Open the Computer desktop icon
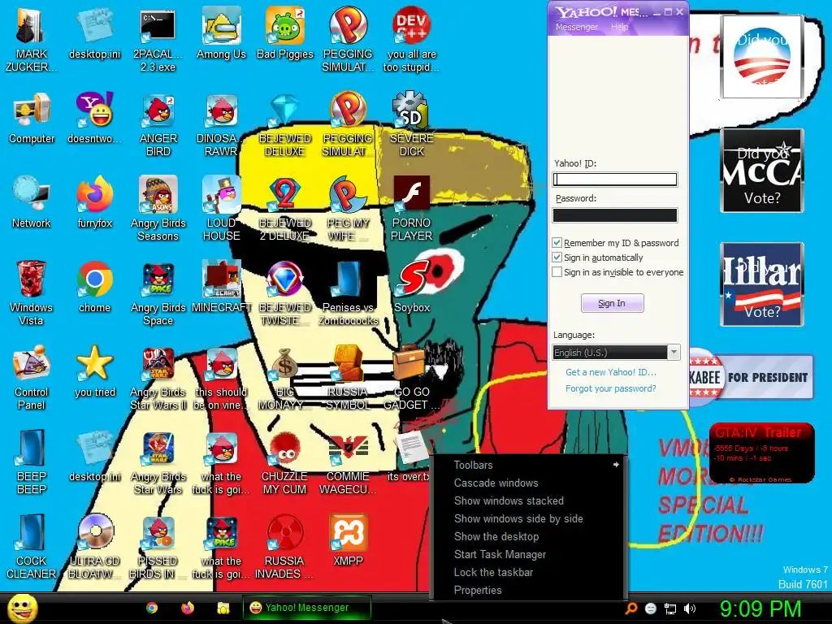Screen dimensions: 832x624 pos(32,119)
